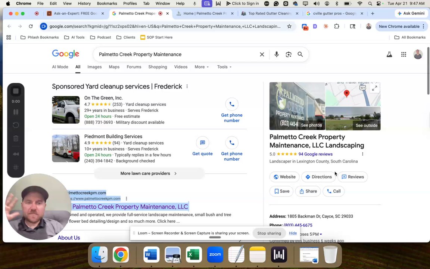Click the Chrome address bar URL

coord(165,27)
